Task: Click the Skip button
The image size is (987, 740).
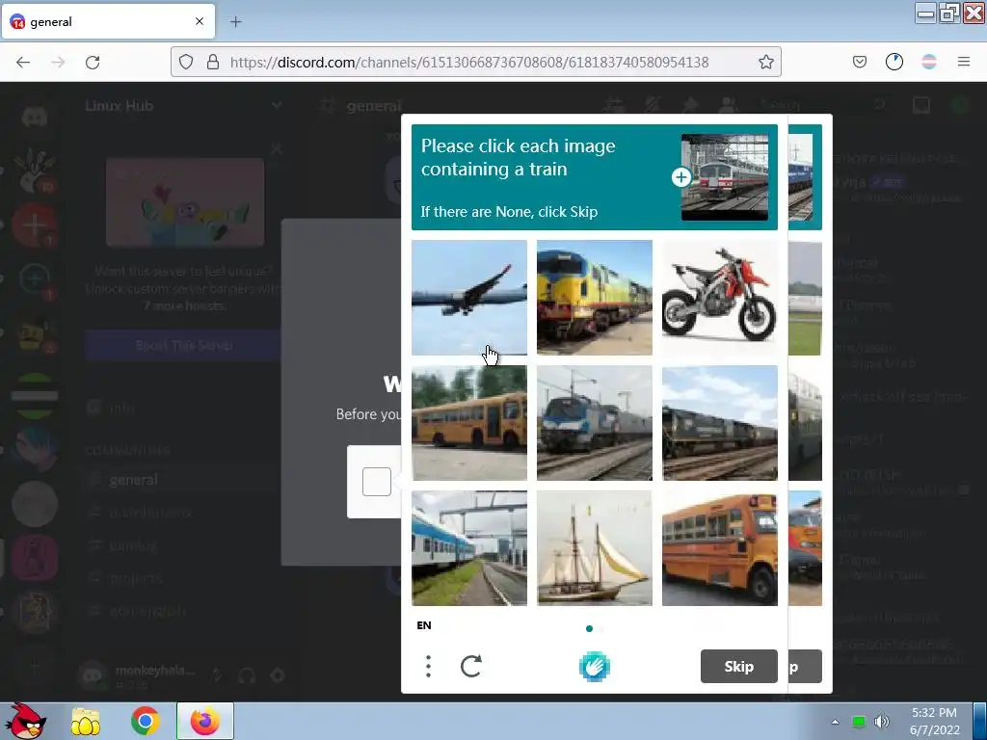Action: click(x=739, y=667)
